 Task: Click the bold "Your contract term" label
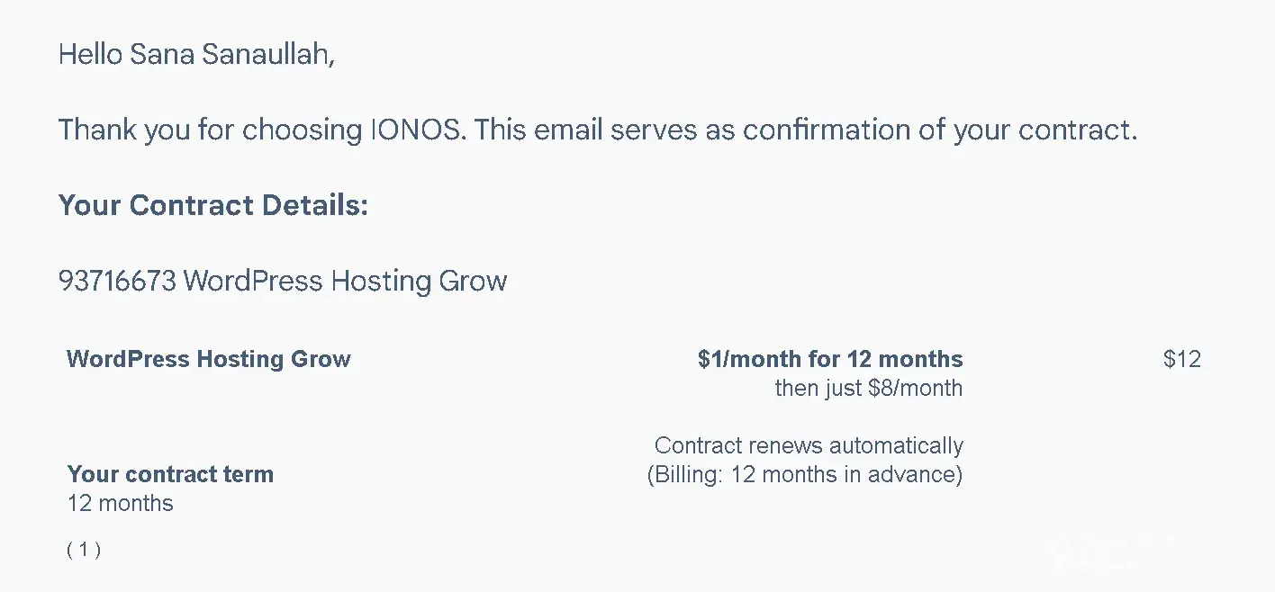[170, 474]
